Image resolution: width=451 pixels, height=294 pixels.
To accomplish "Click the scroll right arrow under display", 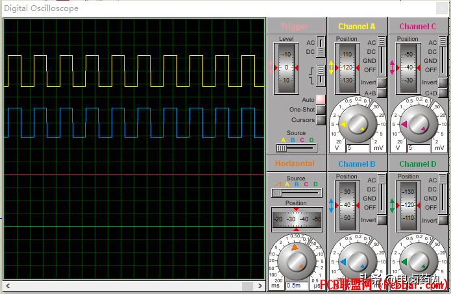I will tap(260, 286).
